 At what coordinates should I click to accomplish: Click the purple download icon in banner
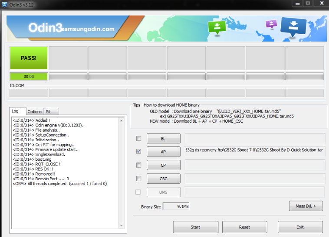(271, 24)
